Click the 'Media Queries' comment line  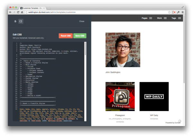29,82
